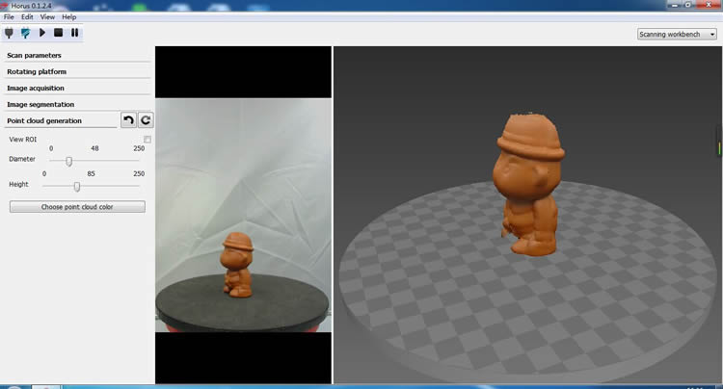Open the Scanning workbench dropdown
Screen dimensions: 723x389
click(x=677, y=34)
